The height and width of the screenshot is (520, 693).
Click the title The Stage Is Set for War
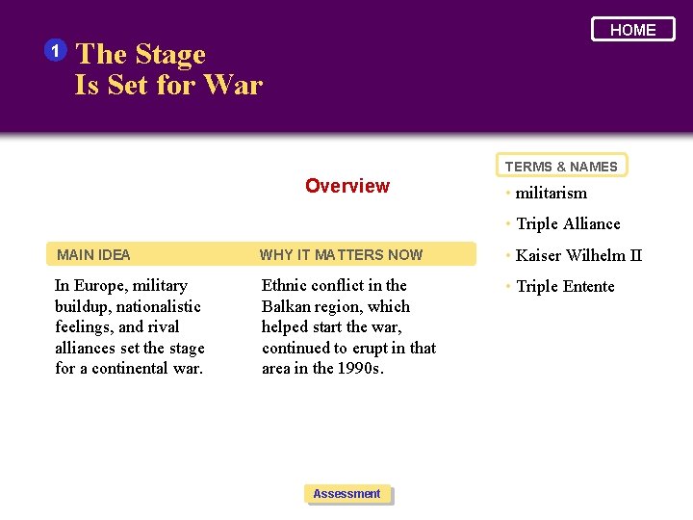click(168, 69)
